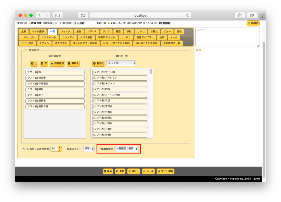Select [シフト表] 管理者 in options list
This screenshot has height=202, width=281.
pos(120,106)
